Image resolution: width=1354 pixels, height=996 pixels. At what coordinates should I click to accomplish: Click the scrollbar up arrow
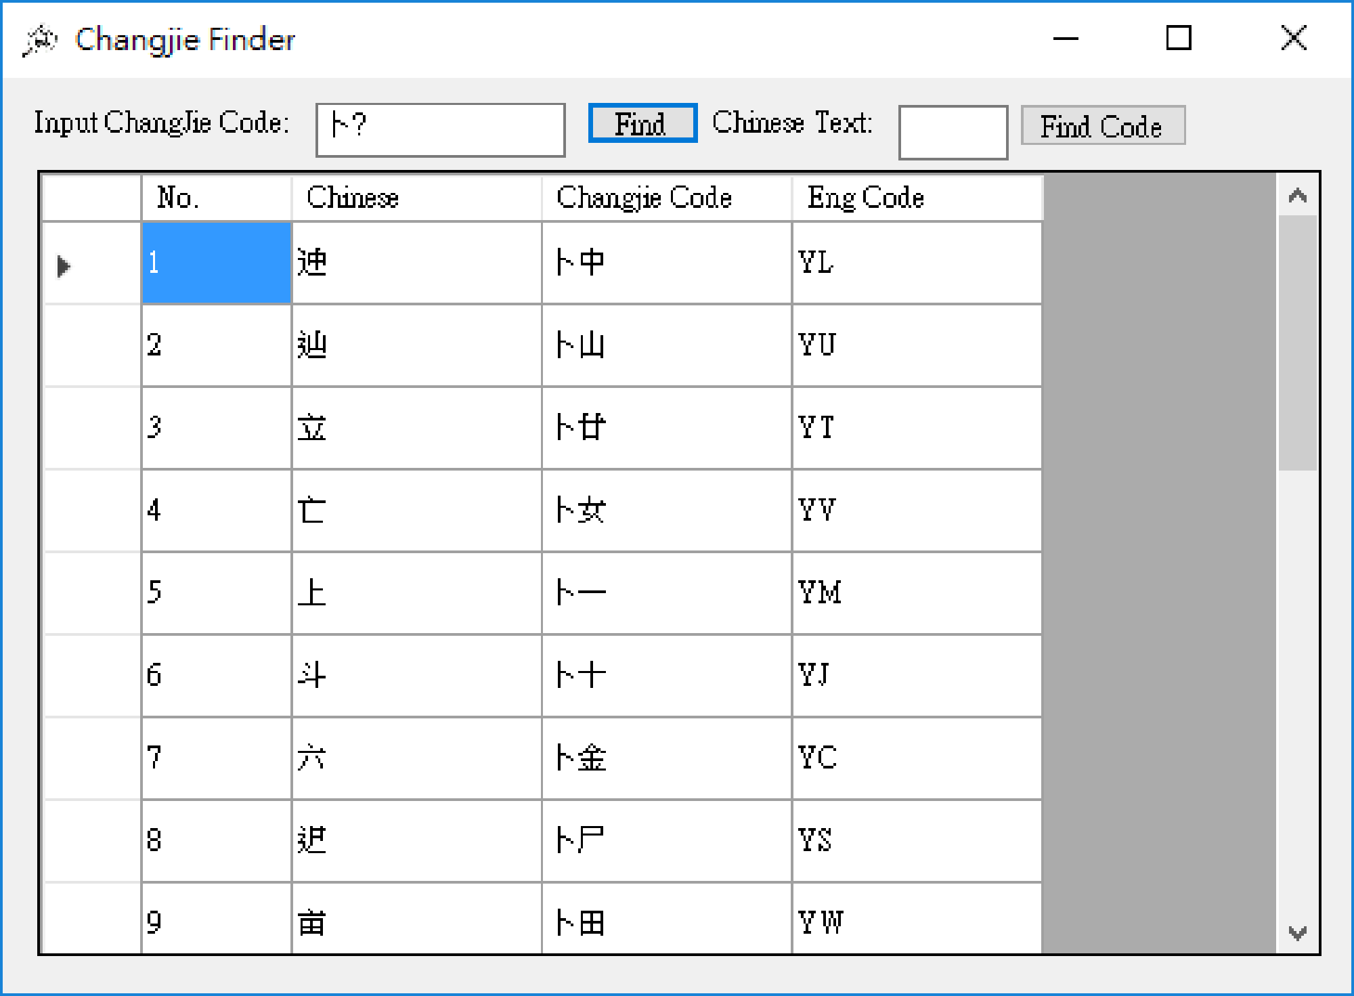tap(1297, 196)
